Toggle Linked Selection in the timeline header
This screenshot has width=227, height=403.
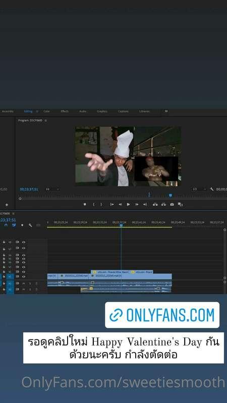(14, 225)
